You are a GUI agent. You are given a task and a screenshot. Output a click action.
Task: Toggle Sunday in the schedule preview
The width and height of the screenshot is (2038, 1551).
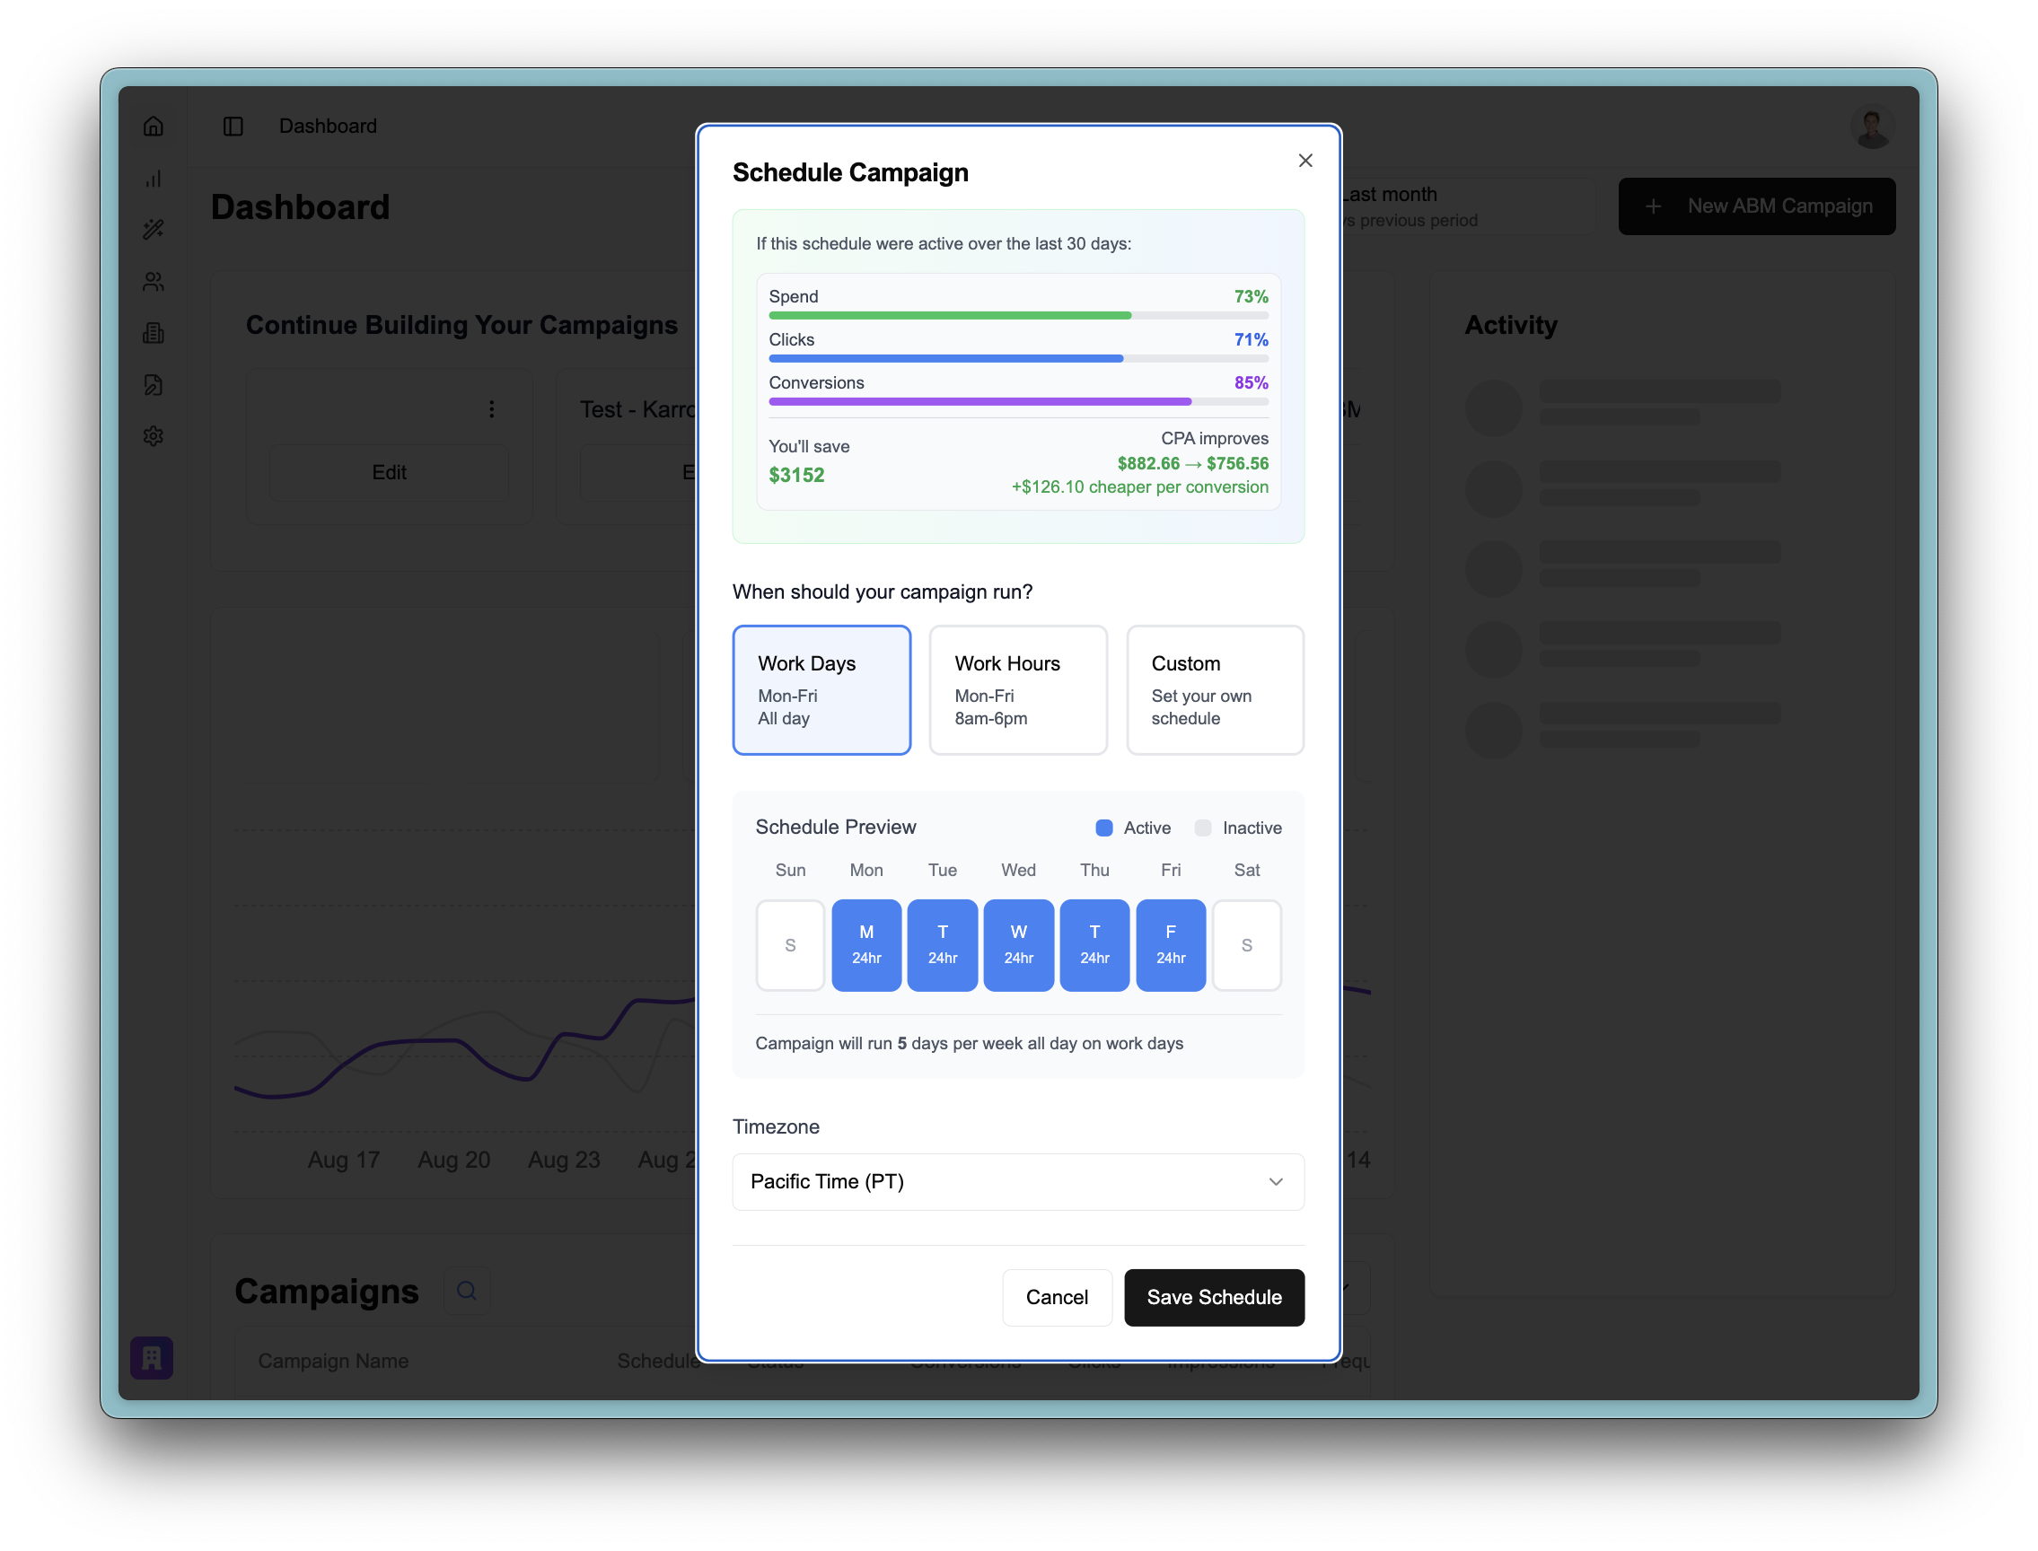[x=789, y=945]
